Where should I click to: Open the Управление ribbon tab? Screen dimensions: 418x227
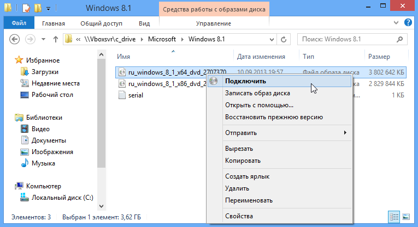[x=214, y=23]
